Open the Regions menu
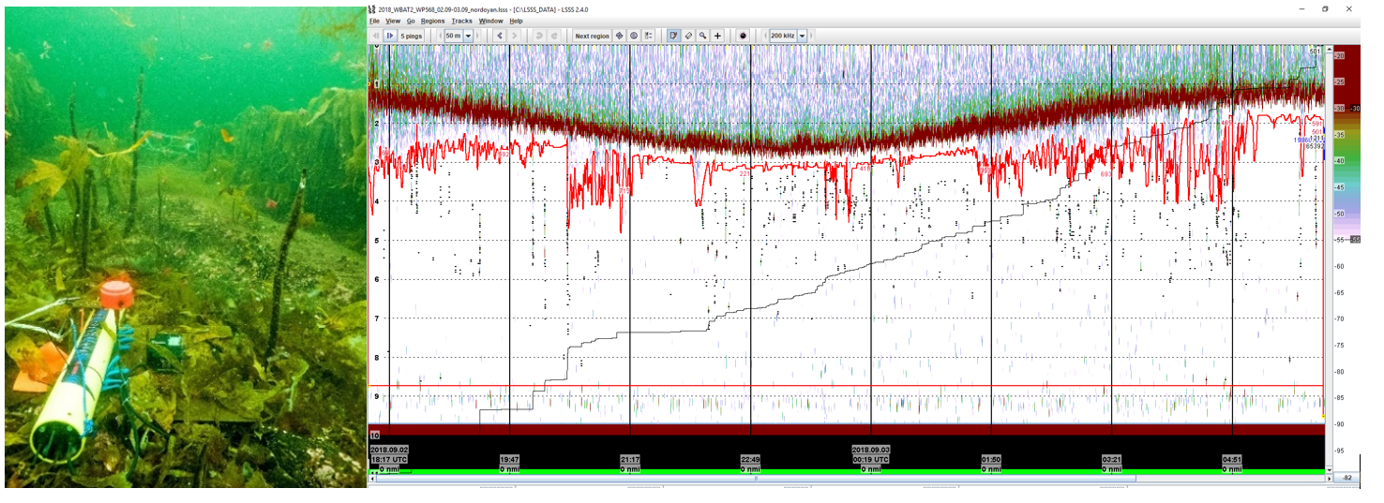 tap(432, 21)
